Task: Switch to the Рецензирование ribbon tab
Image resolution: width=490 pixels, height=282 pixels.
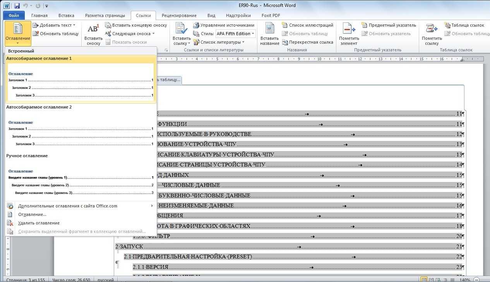Action: [x=179, y=15]
